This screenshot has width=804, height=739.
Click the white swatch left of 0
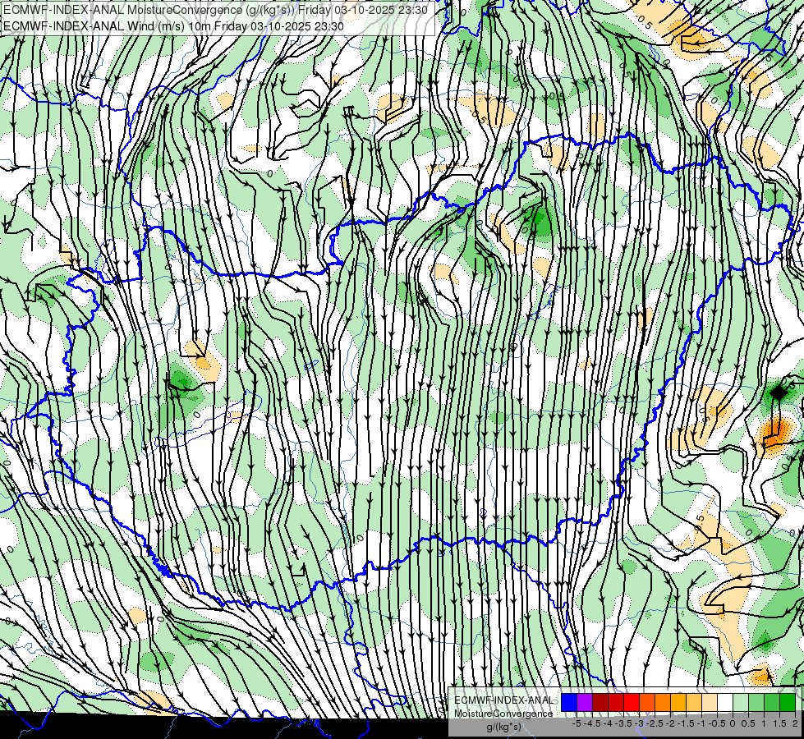pos(725,702)
